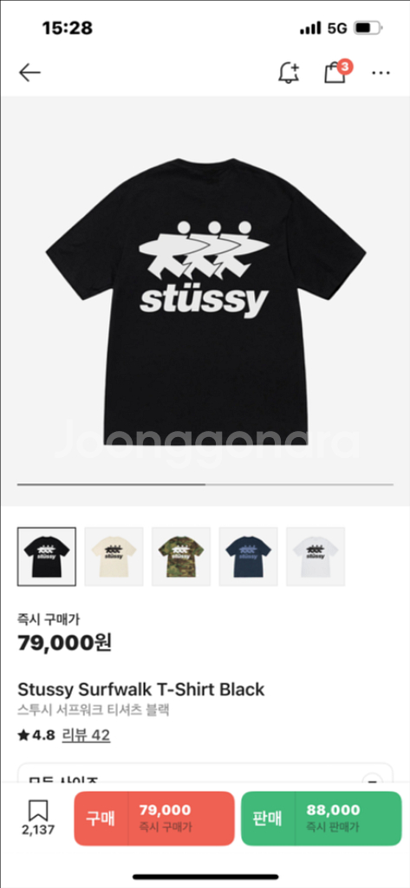The height and width of the screenshot is (888, 410).
Task: Tap the back arrow icon
Action: (x=29, y=73)
